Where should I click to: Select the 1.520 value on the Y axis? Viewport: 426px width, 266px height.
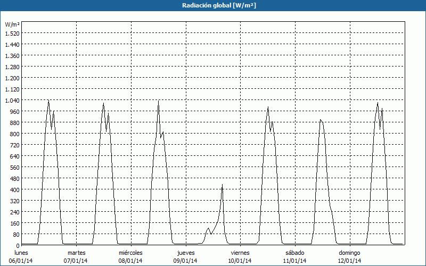click(x=12, y=33)
